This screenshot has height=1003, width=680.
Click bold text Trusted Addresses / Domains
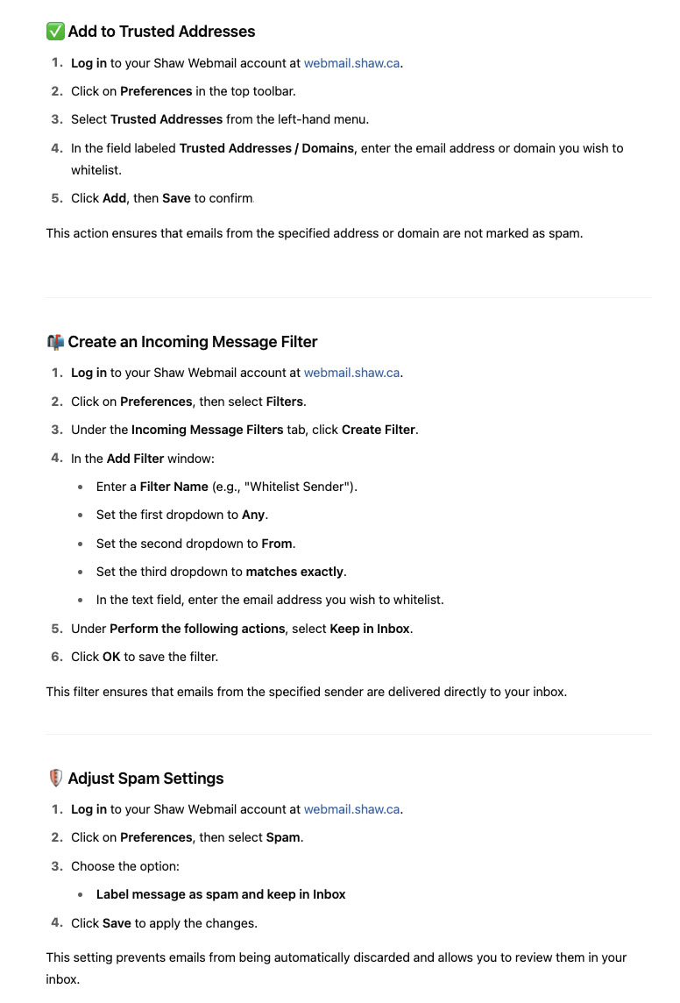[x=266, y=148]
